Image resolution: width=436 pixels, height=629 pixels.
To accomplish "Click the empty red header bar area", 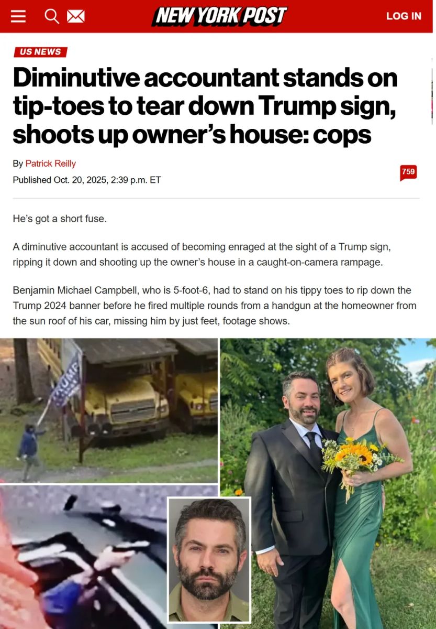I will [335, 16].
